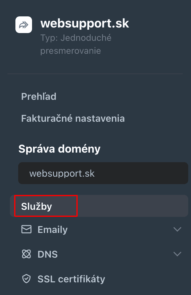
Task: Click the Správa domény heading
Action: click(x=59, y=149)
